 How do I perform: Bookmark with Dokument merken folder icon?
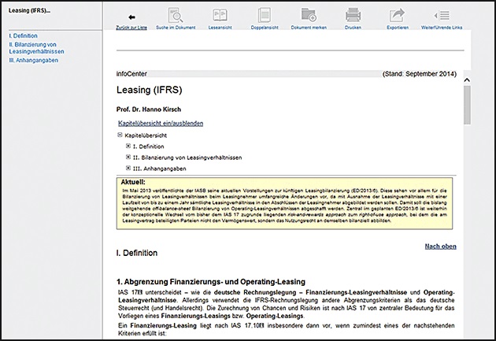point(309,16)
